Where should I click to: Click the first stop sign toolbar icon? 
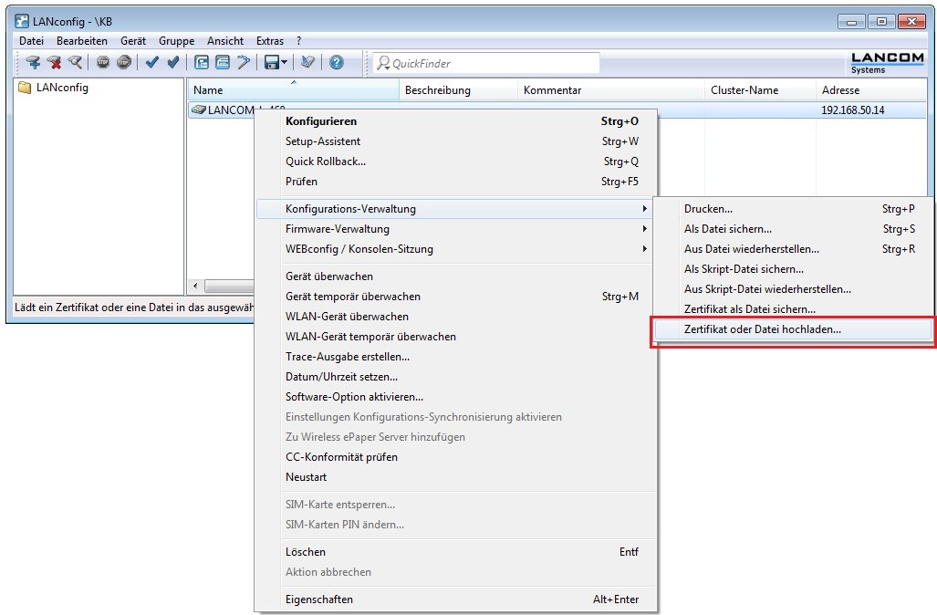coord(103,63)
